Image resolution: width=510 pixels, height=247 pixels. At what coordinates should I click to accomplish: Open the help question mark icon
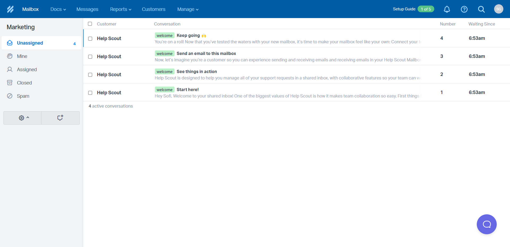[464, 9]
